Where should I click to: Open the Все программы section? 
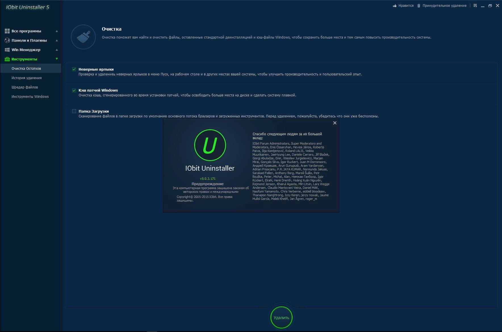coord(26,31)
